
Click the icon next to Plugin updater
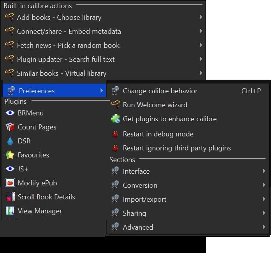point(9,59)
